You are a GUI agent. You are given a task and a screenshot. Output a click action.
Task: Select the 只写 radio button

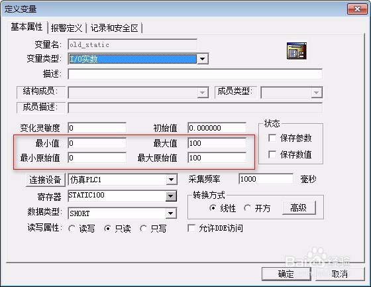point(143,229)
